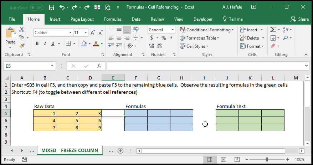Click the Wrap Text icon
This screenshot has height=165, width=313.
pos(136,30)
